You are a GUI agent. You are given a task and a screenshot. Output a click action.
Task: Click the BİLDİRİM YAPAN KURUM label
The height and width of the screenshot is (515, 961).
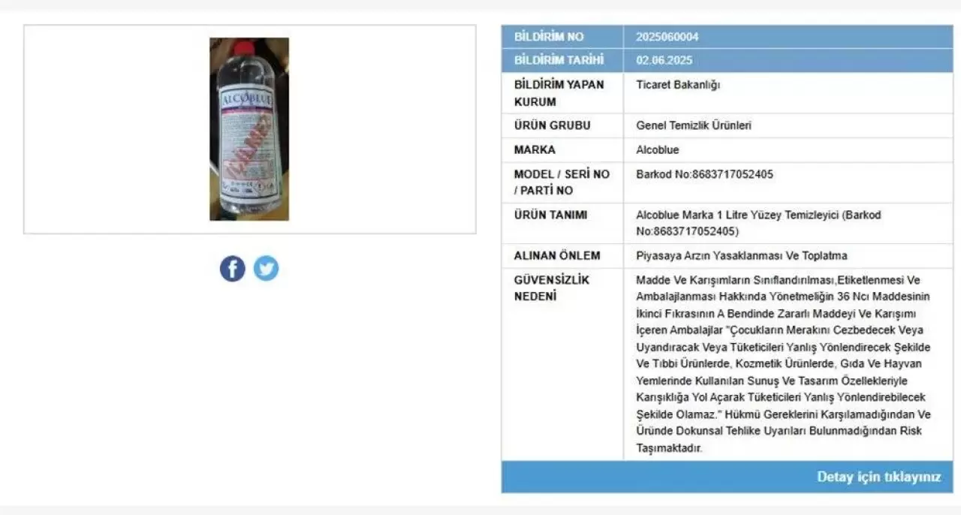559,92
